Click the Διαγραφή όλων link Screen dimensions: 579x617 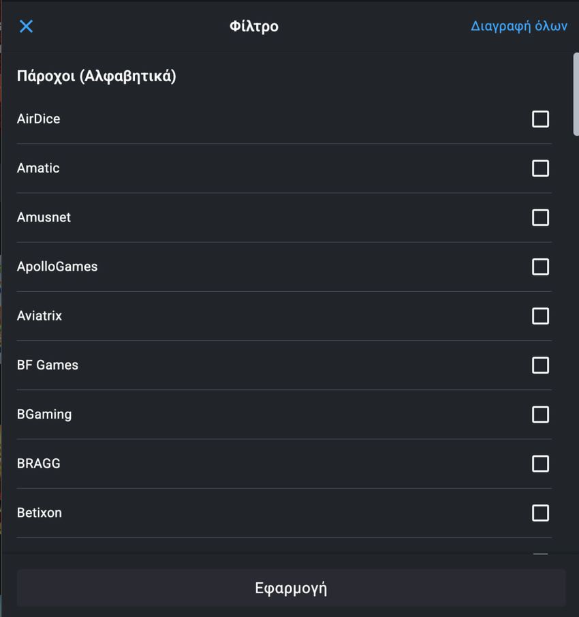tap(519, 26)
